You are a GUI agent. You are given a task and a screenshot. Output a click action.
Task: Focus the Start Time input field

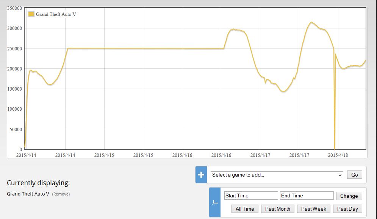click(x=251, y=196)
